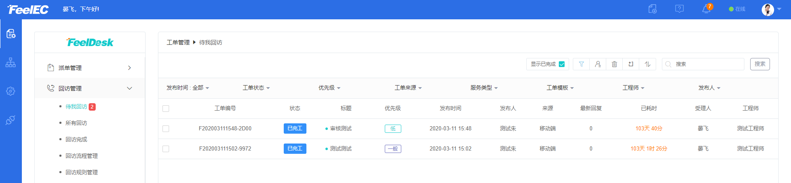Click the FeelEC logo in header

[28, 9]
